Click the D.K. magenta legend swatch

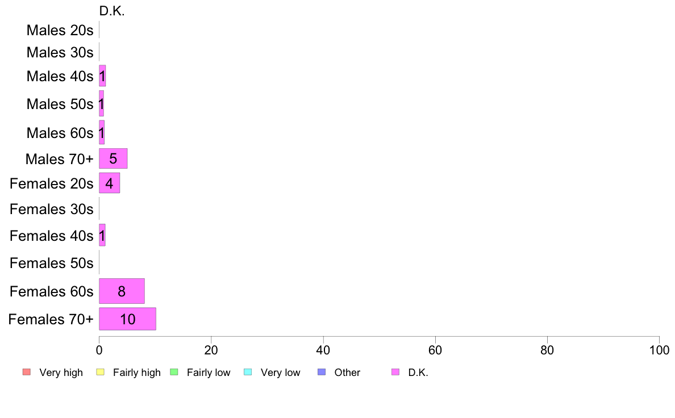(x=395, y=372)
